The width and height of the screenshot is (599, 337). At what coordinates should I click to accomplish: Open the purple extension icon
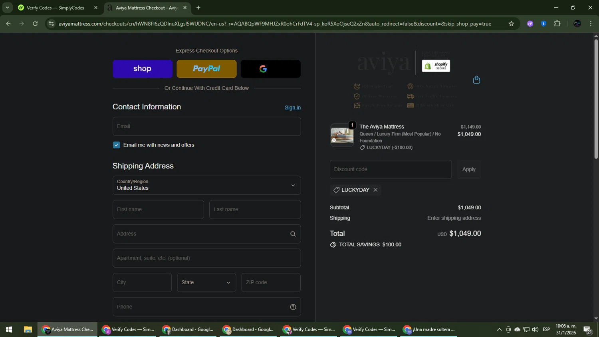[x=530, y=24]
